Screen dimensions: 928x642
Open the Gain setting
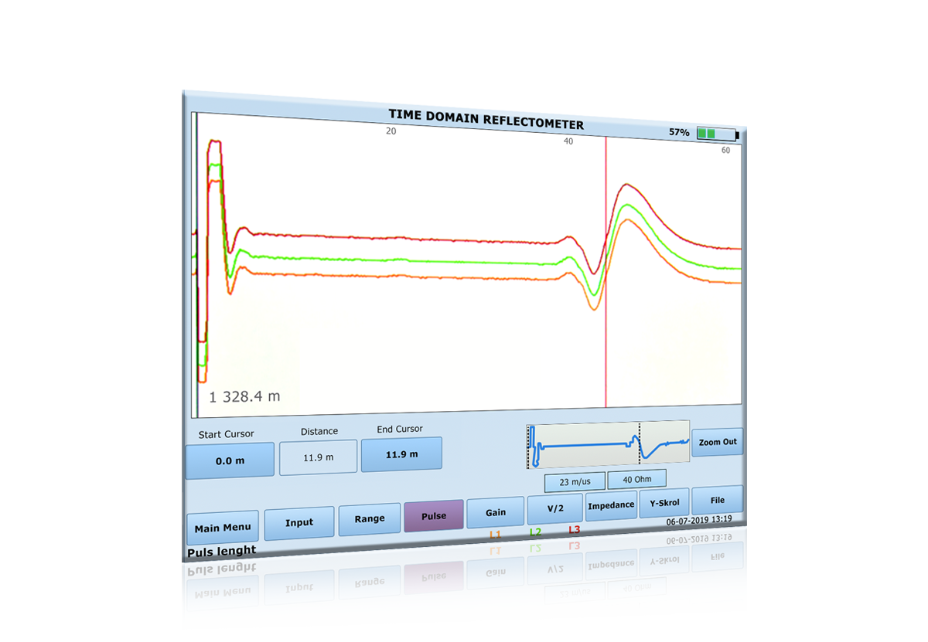click(495, 512)
